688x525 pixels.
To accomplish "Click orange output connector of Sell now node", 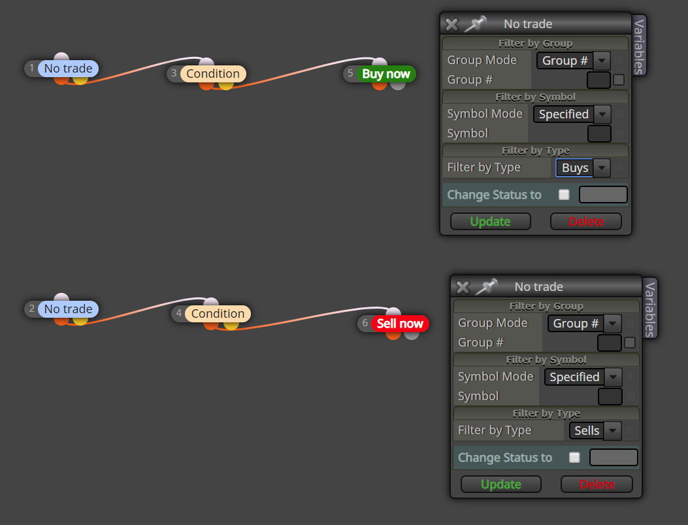I will (393, 335).
